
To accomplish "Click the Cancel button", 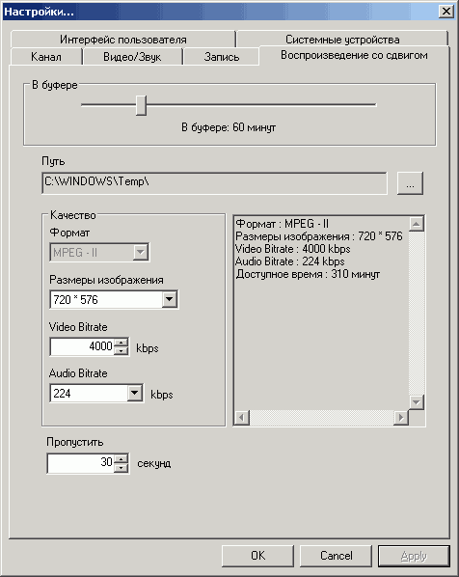I will [x=336, y=556].
